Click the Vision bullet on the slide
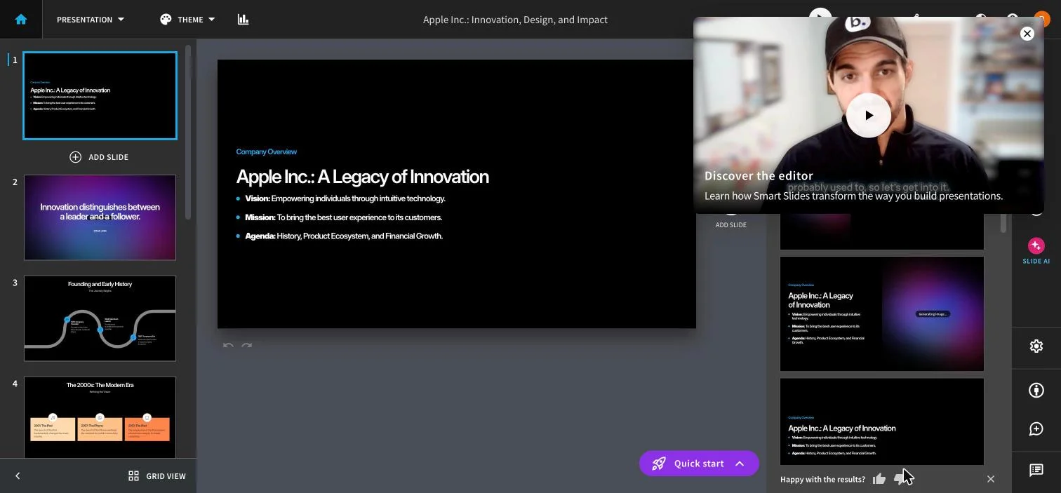 click(x=345, y=198)
